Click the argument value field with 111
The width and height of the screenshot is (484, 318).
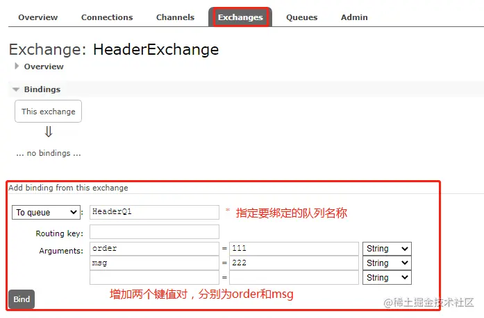point(294,249)
